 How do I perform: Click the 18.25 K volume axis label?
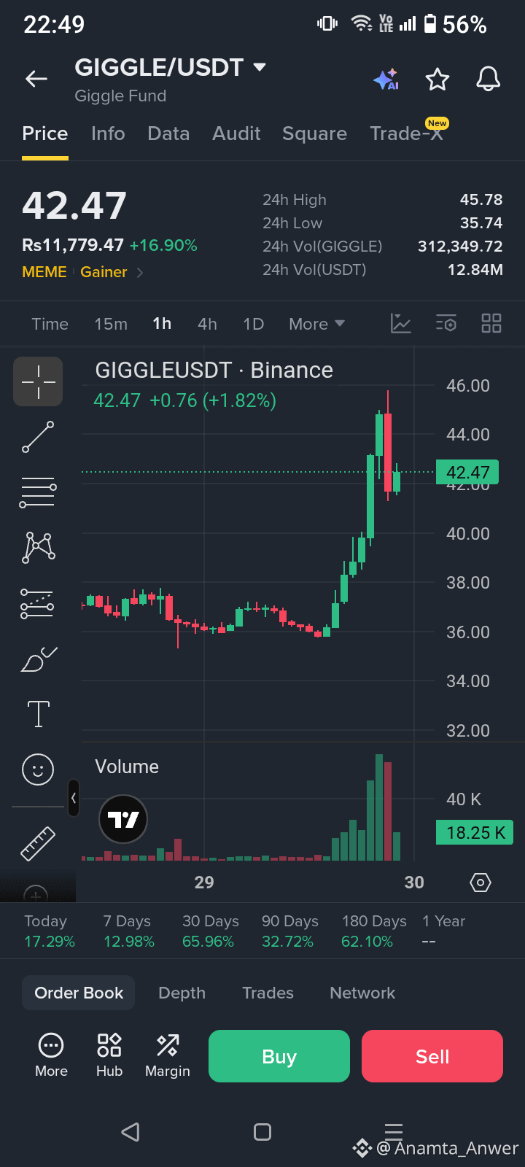pyautogui.click(x=475, y=832)
